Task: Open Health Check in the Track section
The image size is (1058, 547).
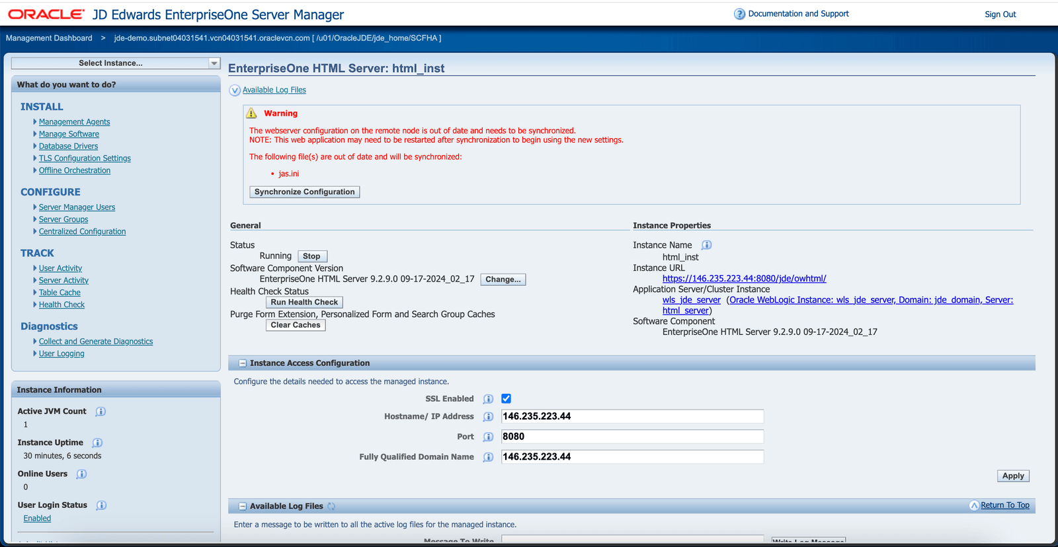Action: (x=61, y=305)
